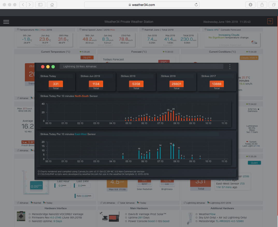Show all Safari tabs overview

(274, 5)
